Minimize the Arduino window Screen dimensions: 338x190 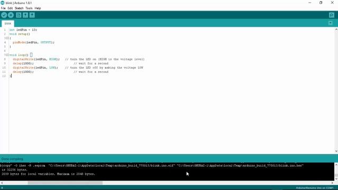[310, 3]
